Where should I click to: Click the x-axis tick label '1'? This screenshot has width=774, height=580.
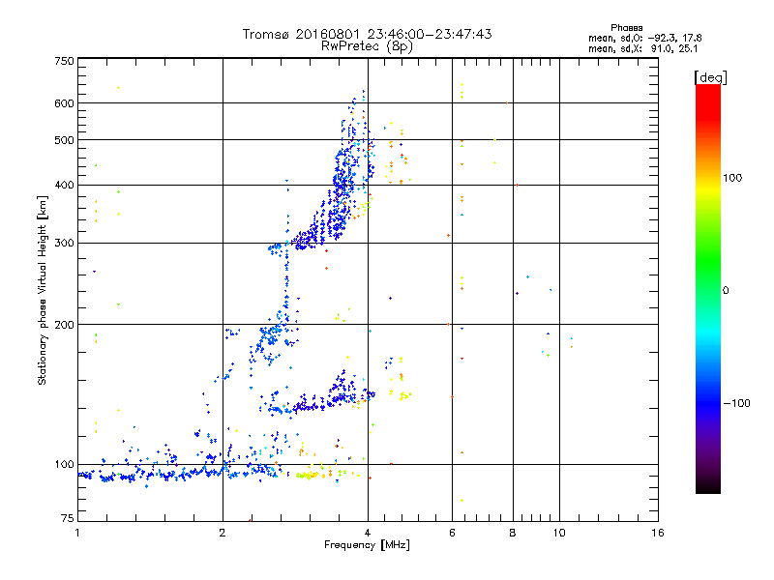tap(77, 533)
